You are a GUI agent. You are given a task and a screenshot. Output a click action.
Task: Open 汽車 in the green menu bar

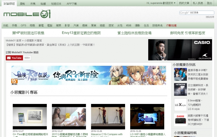[76, 25]
